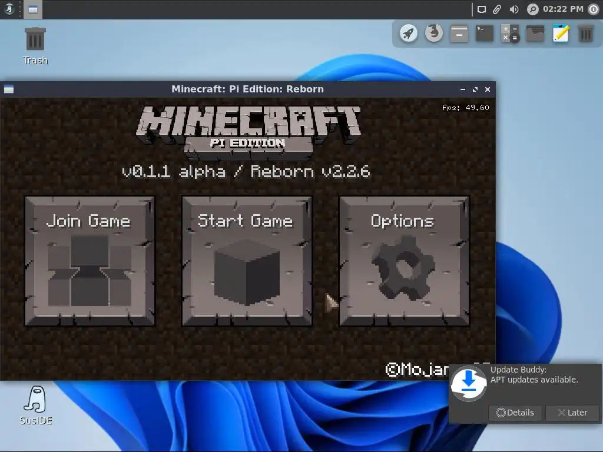Open the main menu panel icon
Viewport: 603px width, 452px height.
coord(9,9)
